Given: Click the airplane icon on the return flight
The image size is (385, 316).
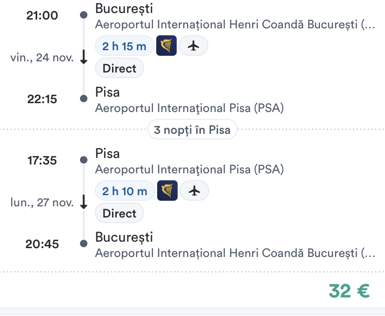Looking at the screenshot, I should [x=194, y=191].
